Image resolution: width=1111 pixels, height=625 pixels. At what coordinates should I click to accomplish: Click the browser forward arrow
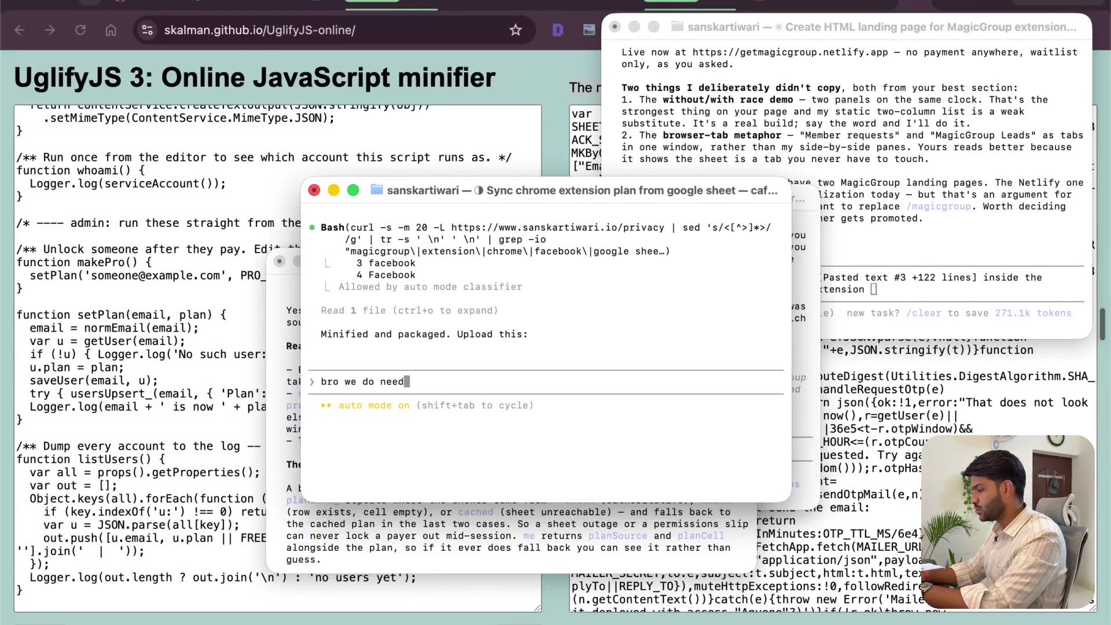(50, 30)
